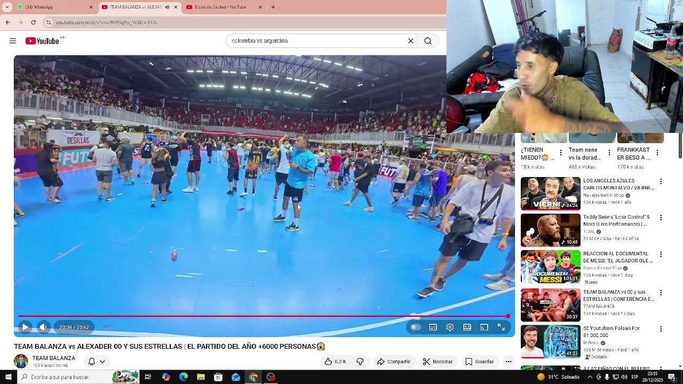Open options for 50 Youtubers video
683x384 pixels.
tap(661, 329)
